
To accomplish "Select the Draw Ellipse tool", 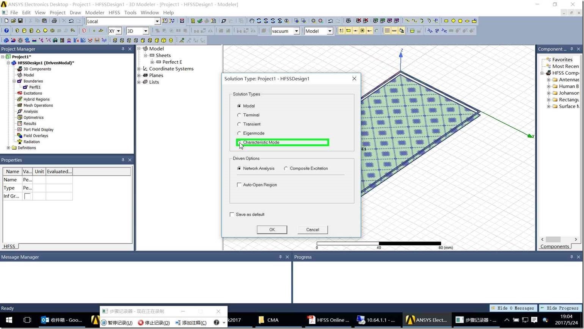I will point(467,21).
